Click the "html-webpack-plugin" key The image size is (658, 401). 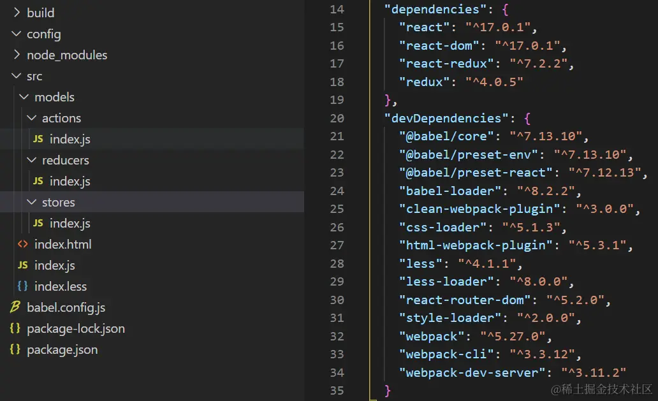pyautogui.click(x=476, y=245)
